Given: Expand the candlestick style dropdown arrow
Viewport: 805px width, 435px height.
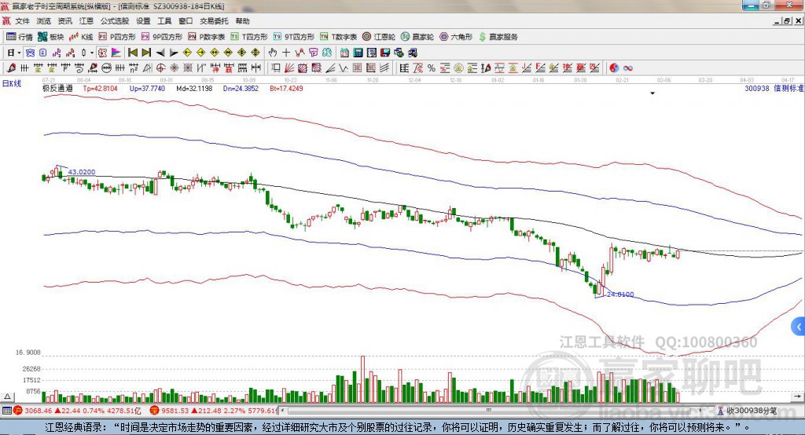Looking at the screenshot, I should click(x=92, y=53).
